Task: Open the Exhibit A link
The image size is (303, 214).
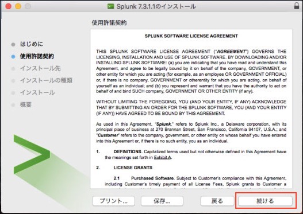Action: (162, 157)
